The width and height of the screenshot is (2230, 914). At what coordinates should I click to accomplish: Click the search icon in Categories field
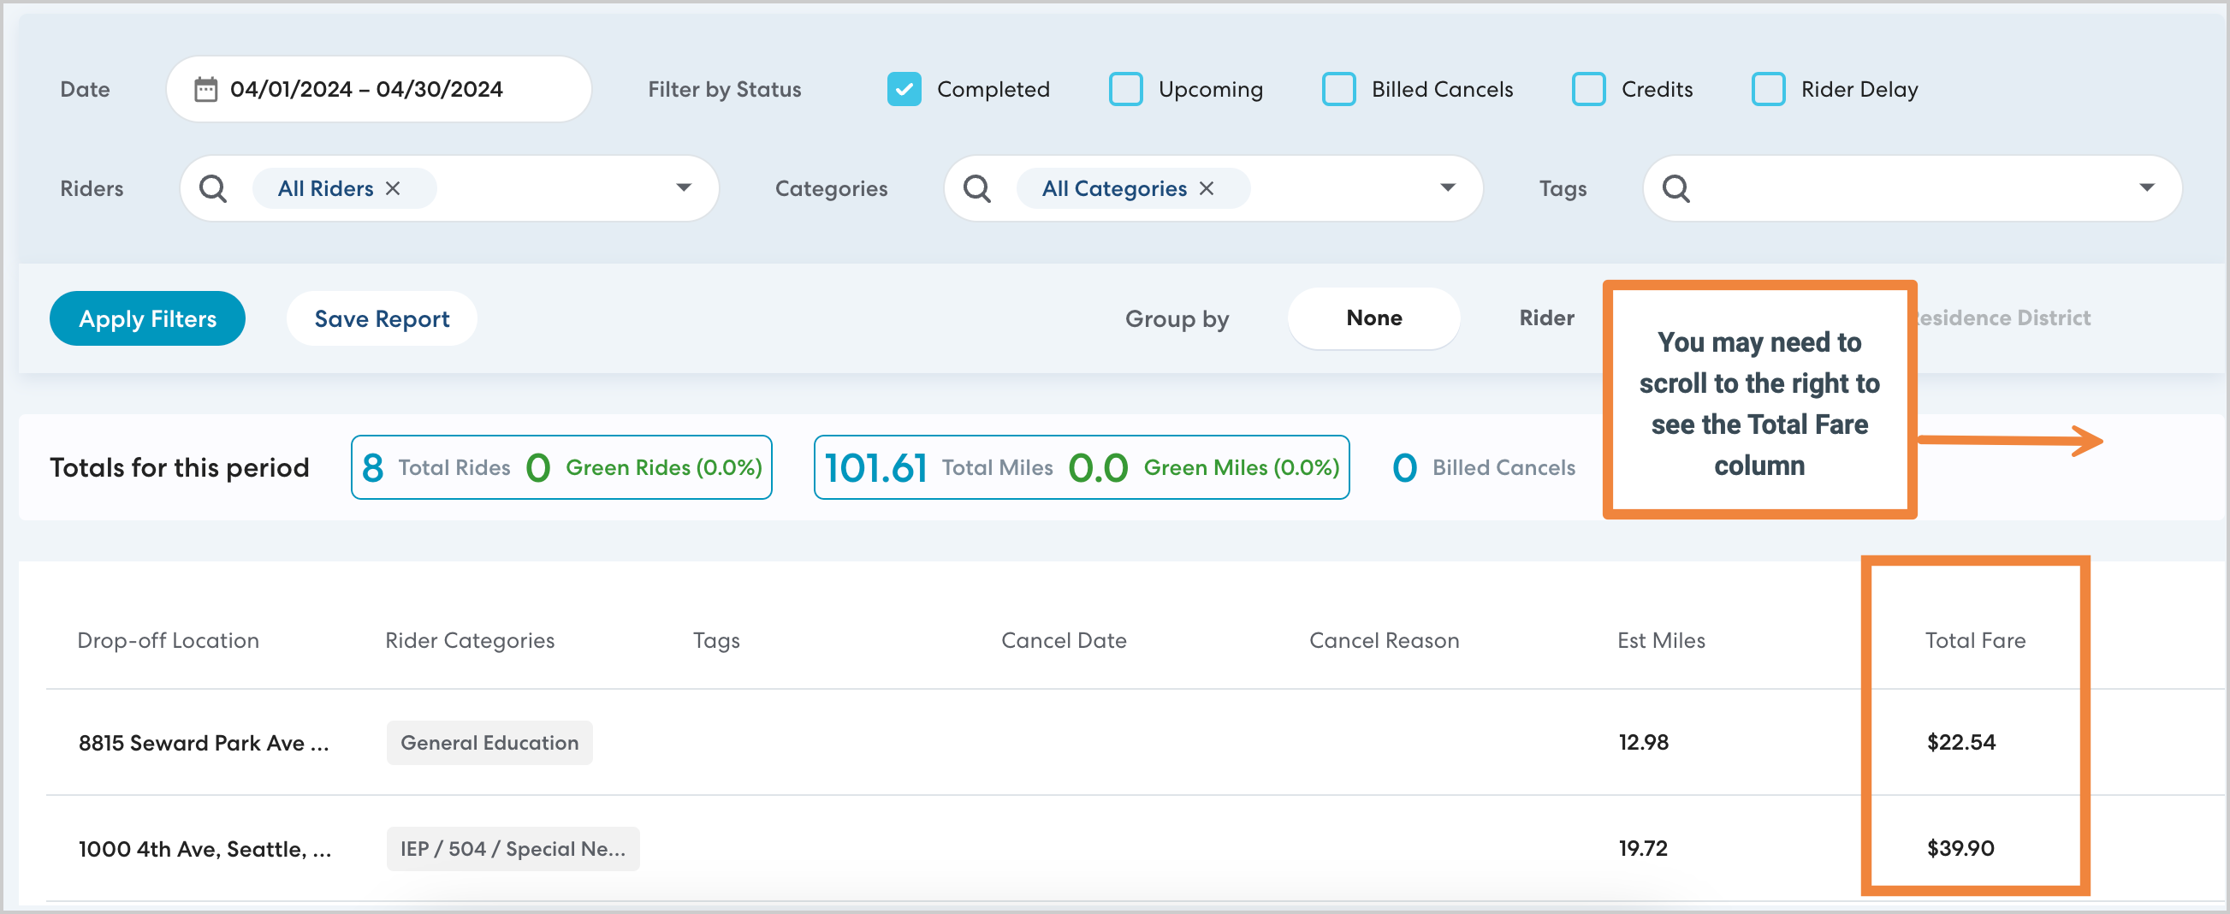click(x=976, y=187)
